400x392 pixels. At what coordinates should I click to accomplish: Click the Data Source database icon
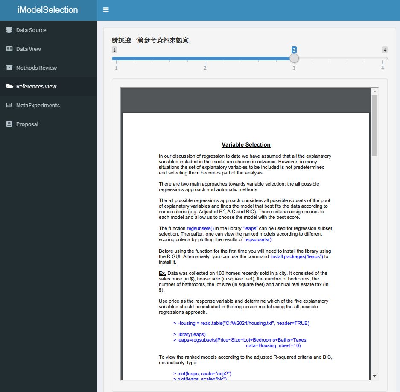tap(9, 30)
